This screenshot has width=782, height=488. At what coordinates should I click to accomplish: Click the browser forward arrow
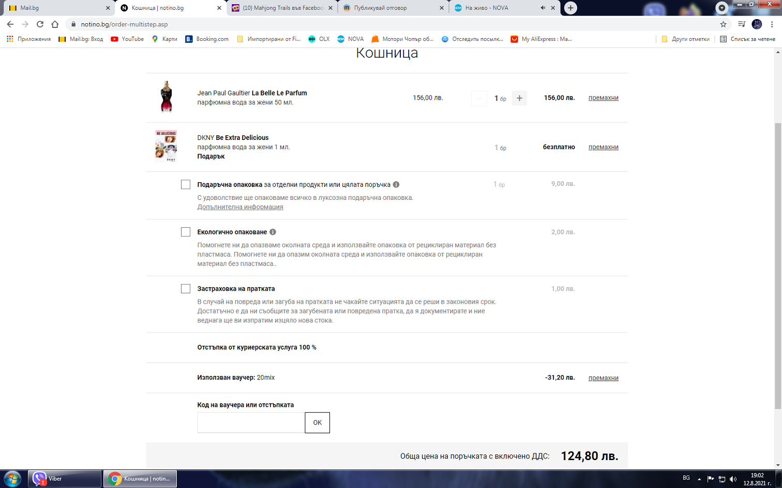(25, 24)
